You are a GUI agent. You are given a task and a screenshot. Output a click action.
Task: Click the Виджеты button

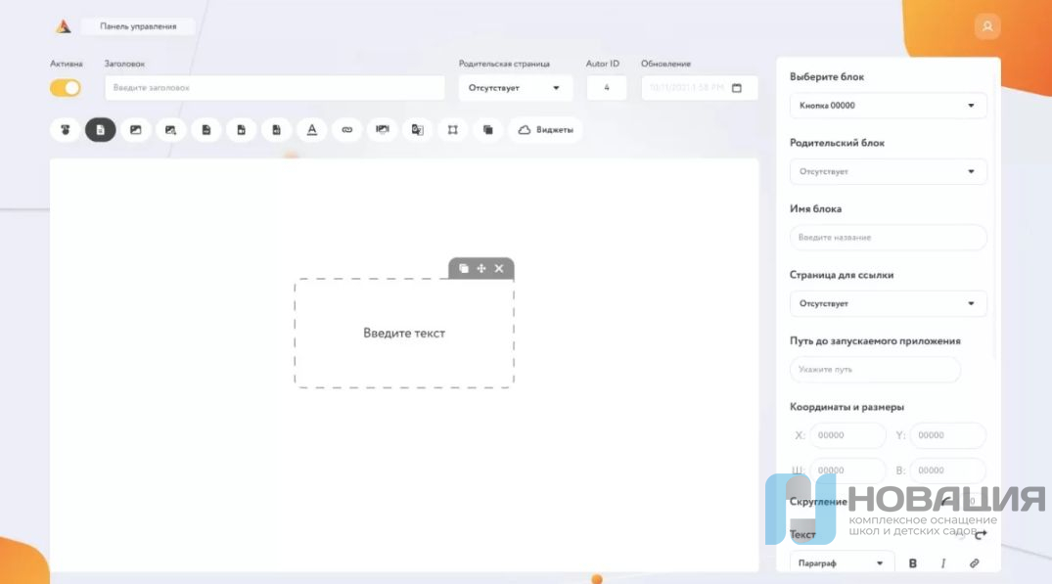click(x=545, y=130)
